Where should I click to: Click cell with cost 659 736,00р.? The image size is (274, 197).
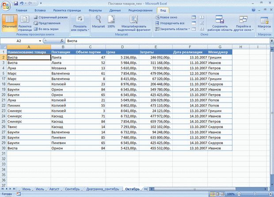point(156,121)
